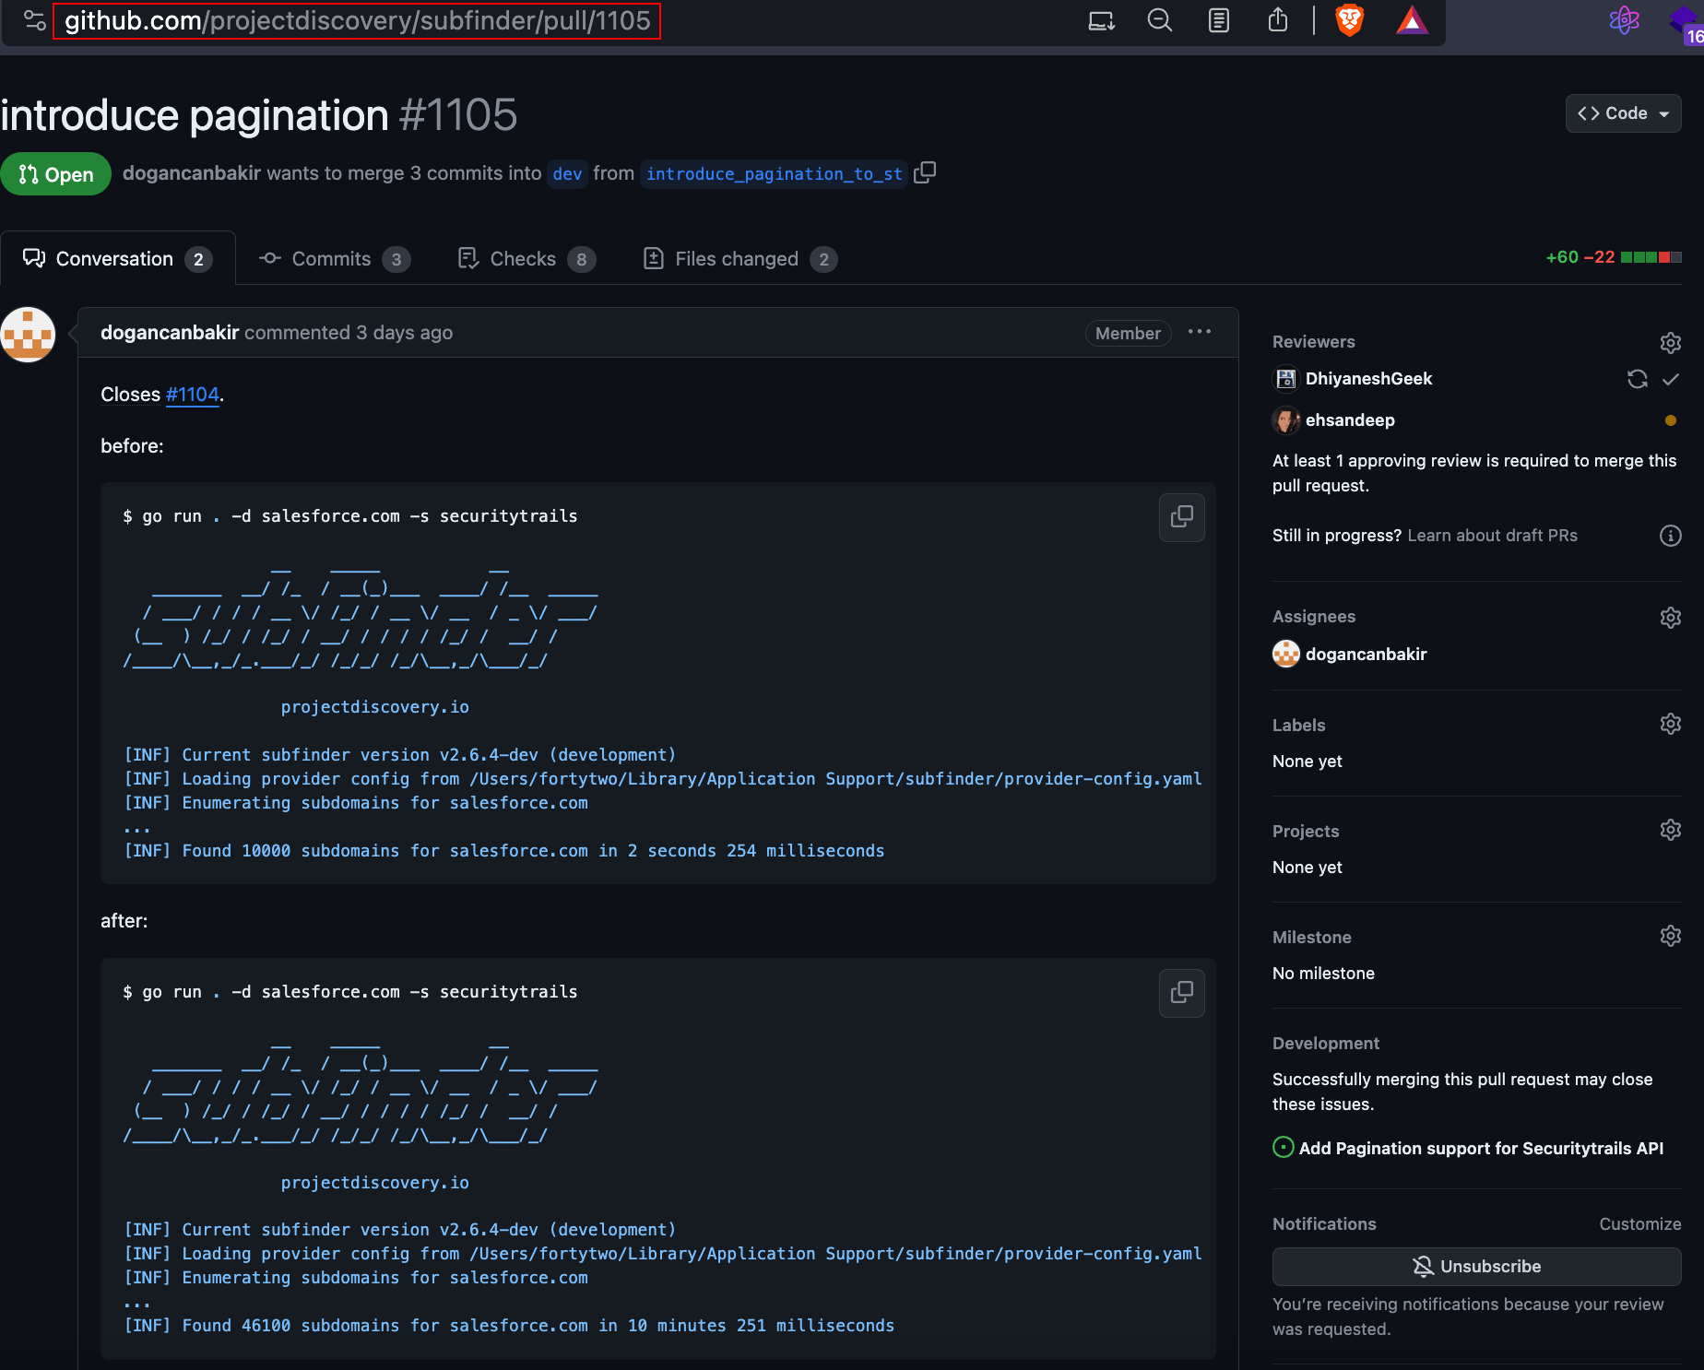Open Reviewers settings gear
1704x1370 pixels.
pyautogui.click(x=1671, y=343)
